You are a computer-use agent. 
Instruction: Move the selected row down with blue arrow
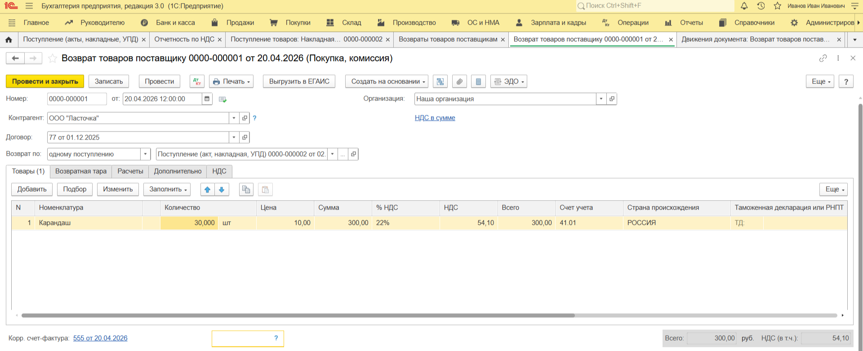click(x=222, y=189)
